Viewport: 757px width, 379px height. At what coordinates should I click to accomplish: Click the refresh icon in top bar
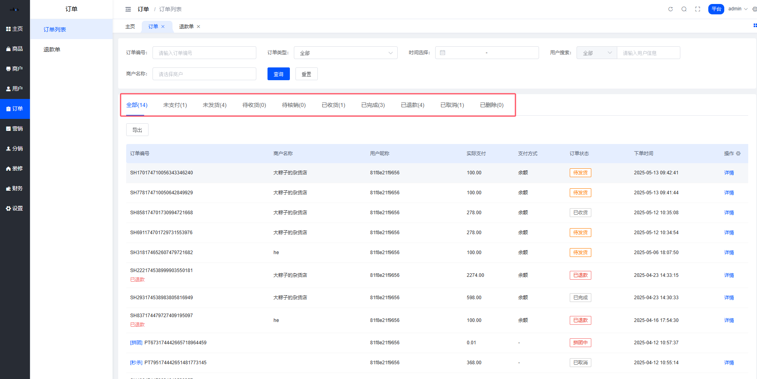coord(670,9)
